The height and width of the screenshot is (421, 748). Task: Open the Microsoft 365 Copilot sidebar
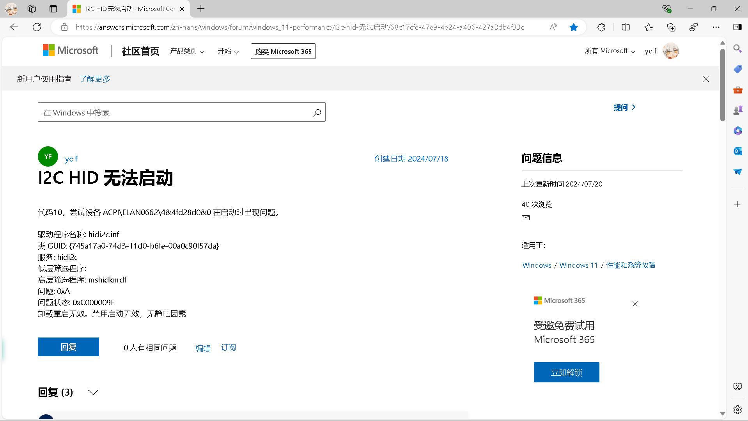737,131
